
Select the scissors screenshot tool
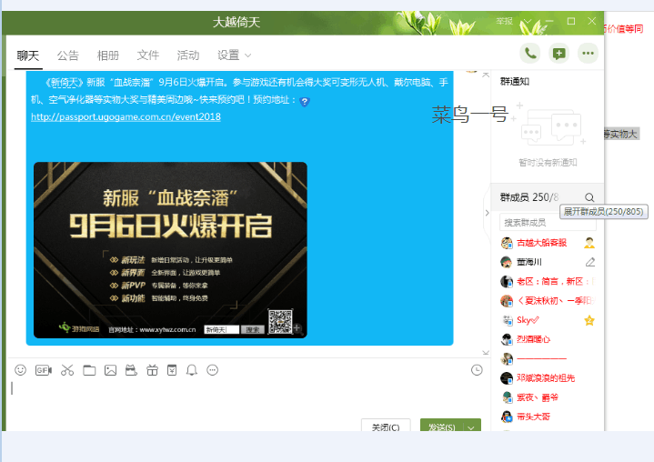[67, 370]
